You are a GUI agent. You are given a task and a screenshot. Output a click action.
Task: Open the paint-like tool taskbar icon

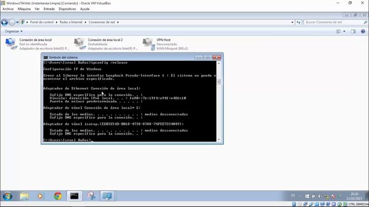tap(91, 196)
